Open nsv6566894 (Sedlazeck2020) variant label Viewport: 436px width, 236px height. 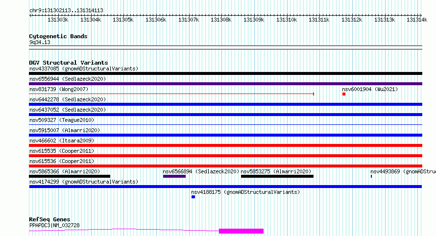(201, 171)
